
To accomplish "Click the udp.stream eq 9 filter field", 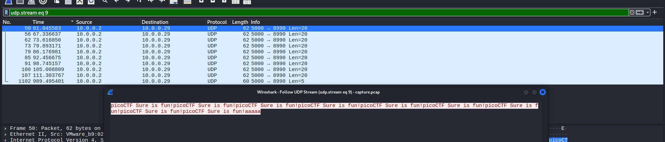I will (312, 12).
